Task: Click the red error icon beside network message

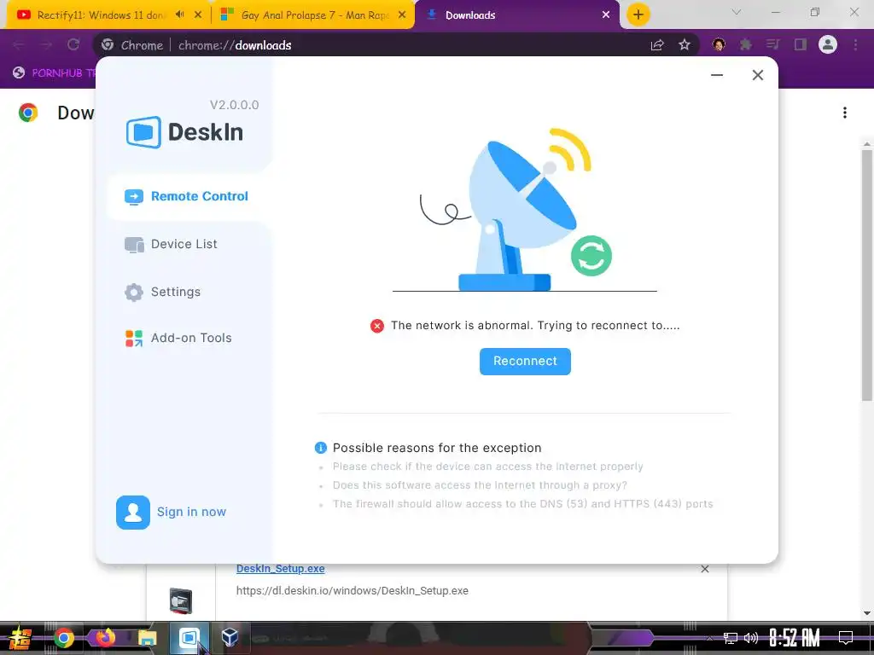Action: [377, 326]
